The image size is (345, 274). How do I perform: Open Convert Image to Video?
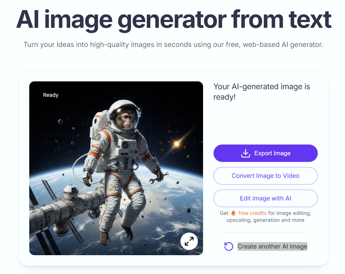click(x=265, y=176)
